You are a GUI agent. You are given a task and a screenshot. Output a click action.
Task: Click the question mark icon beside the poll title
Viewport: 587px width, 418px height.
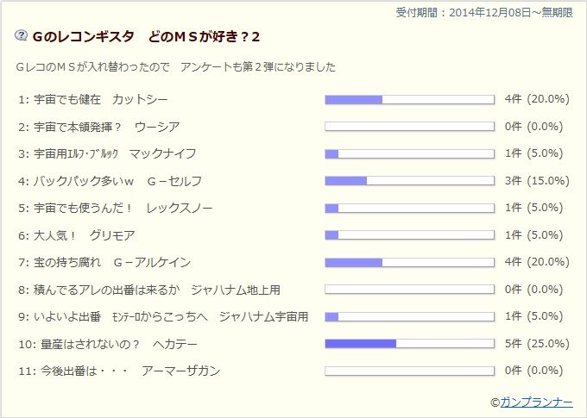(x=21, y=36)
